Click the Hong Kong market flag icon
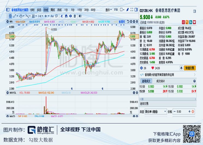Image resolution: width=203 pixels, height=145 pixels. 183,22
